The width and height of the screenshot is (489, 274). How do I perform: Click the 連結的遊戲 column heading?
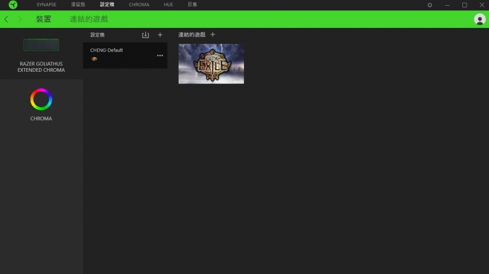point(192,34)
